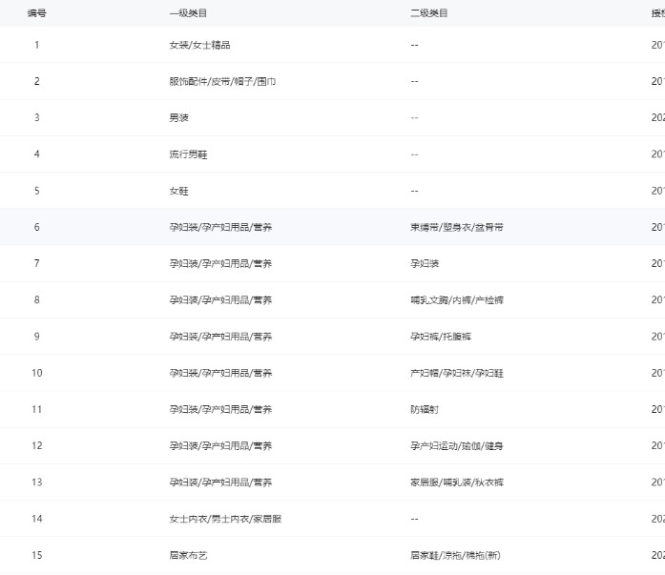The height and width of the screenshot is (575, 665).
Task: Click 孕妇装/孕产妇用品/营养 in row 8
Action: (x=220, y=300)
